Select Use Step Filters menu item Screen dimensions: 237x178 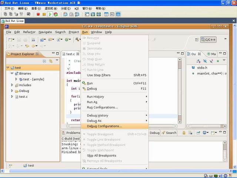point(115,75)
